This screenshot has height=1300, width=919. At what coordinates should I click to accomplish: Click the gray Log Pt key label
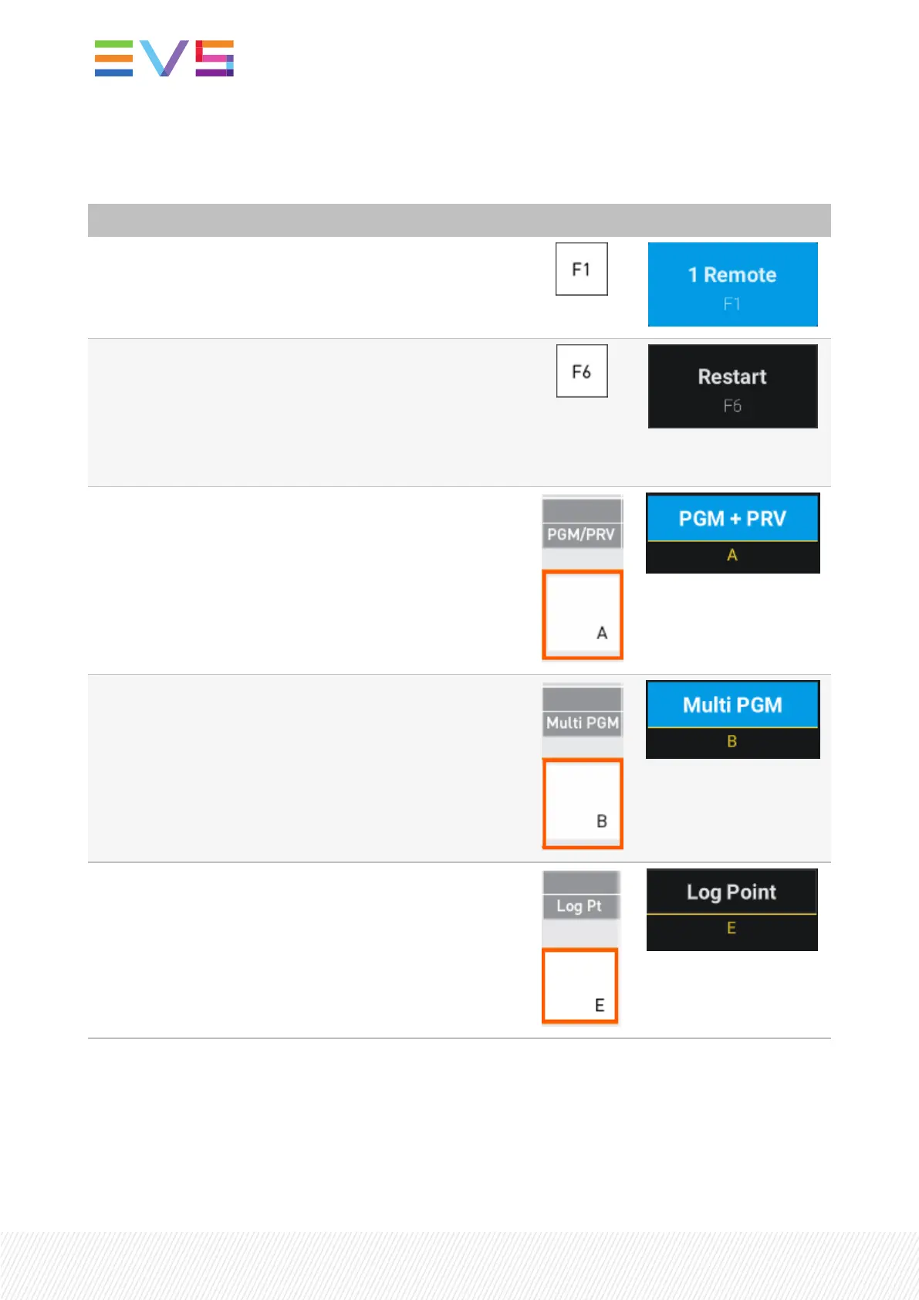click(x=581, y=906)
